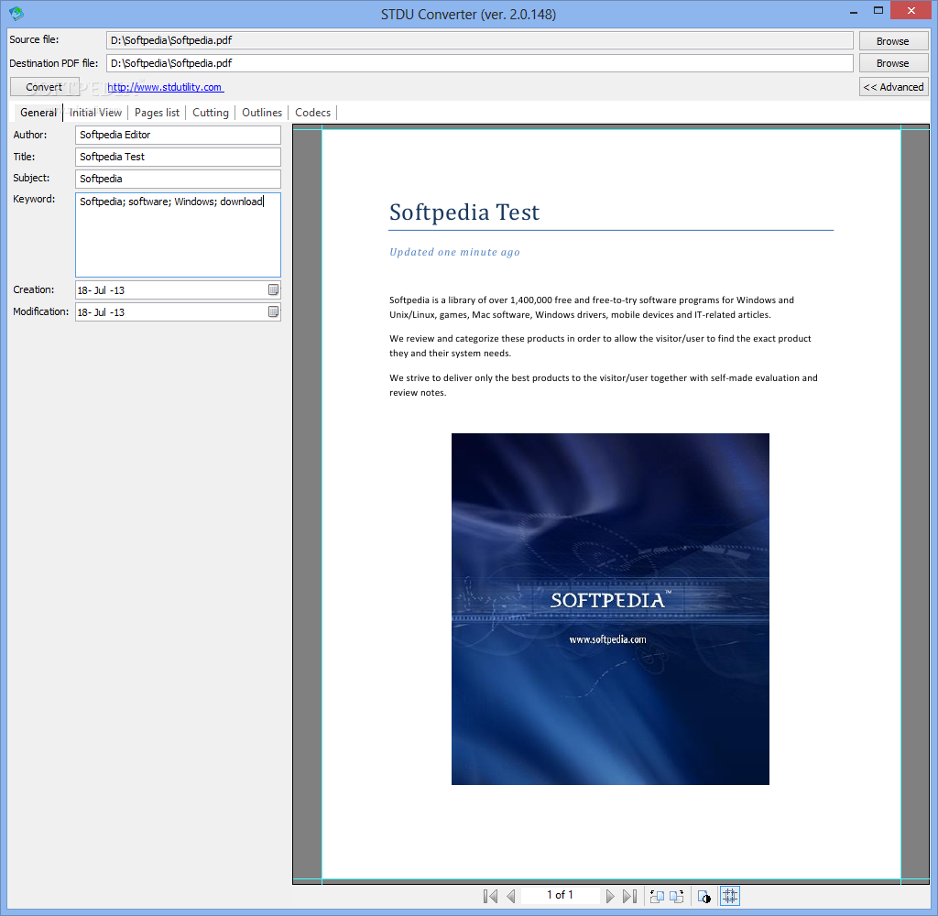Screen dimensions: 938x916
Task: Jump to the last page of the preview
Action: (629, 896)
